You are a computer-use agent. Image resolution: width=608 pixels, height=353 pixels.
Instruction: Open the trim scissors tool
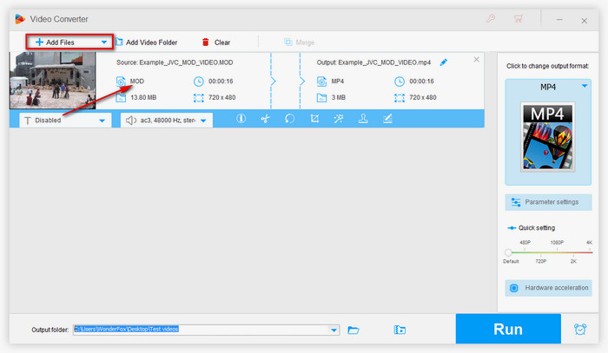[265, 119]
